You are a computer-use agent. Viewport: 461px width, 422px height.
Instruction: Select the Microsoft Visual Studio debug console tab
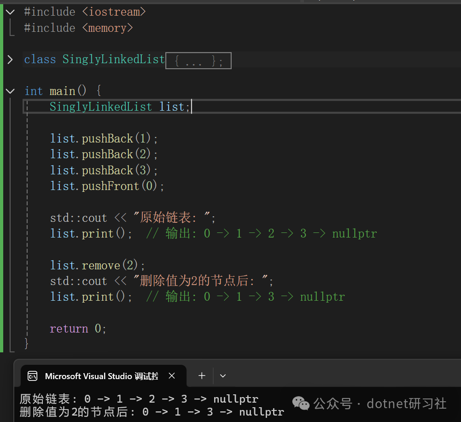[104, 376]
